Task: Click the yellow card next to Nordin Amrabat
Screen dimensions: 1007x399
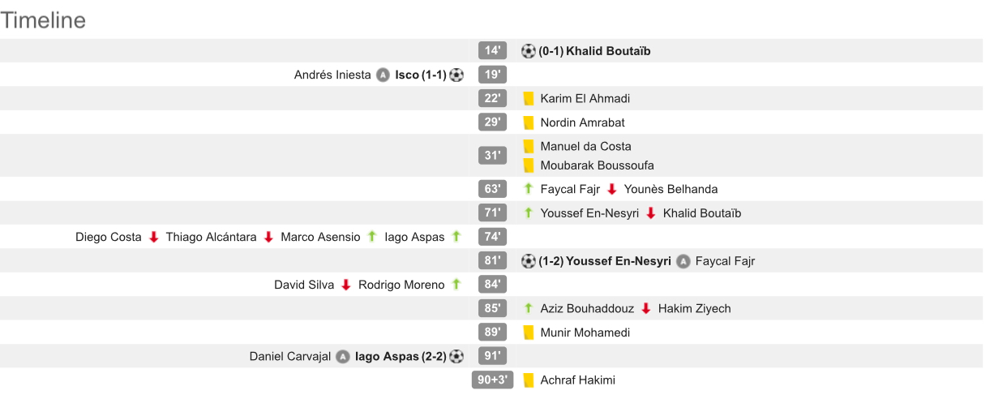Action: coord(529,122)
